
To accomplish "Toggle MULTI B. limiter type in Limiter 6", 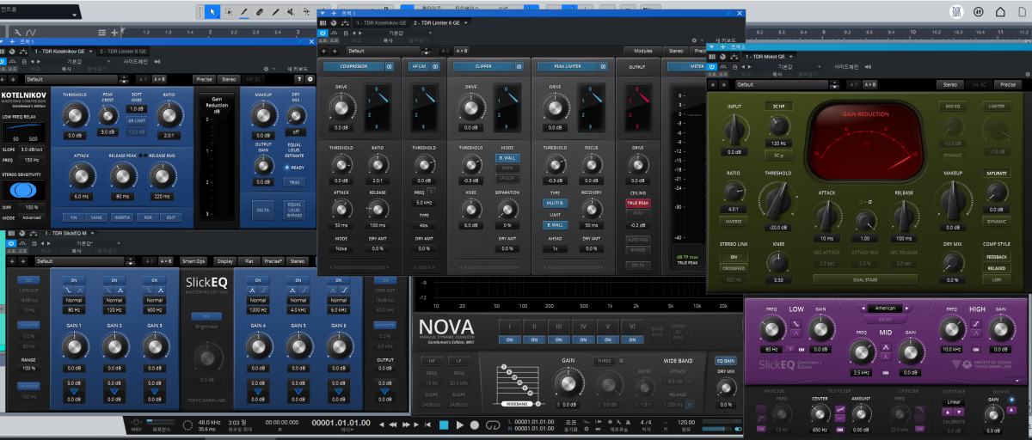I will pos(555,203).
